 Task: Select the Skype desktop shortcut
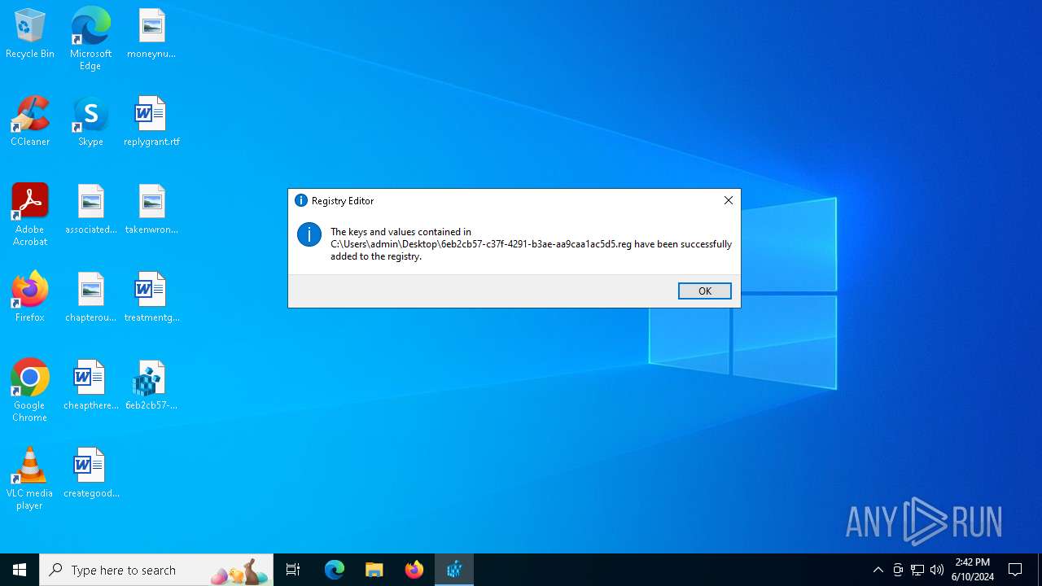point(90,121)
